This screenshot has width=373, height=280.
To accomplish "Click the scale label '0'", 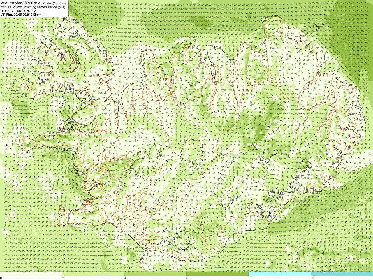I will [x=1, y=278].
